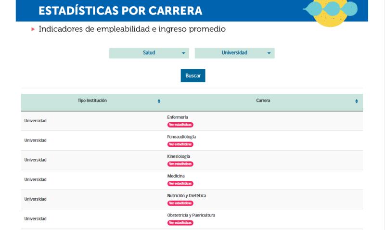Click the Estadísticas por Carrera heading

(x=120, y=11)
